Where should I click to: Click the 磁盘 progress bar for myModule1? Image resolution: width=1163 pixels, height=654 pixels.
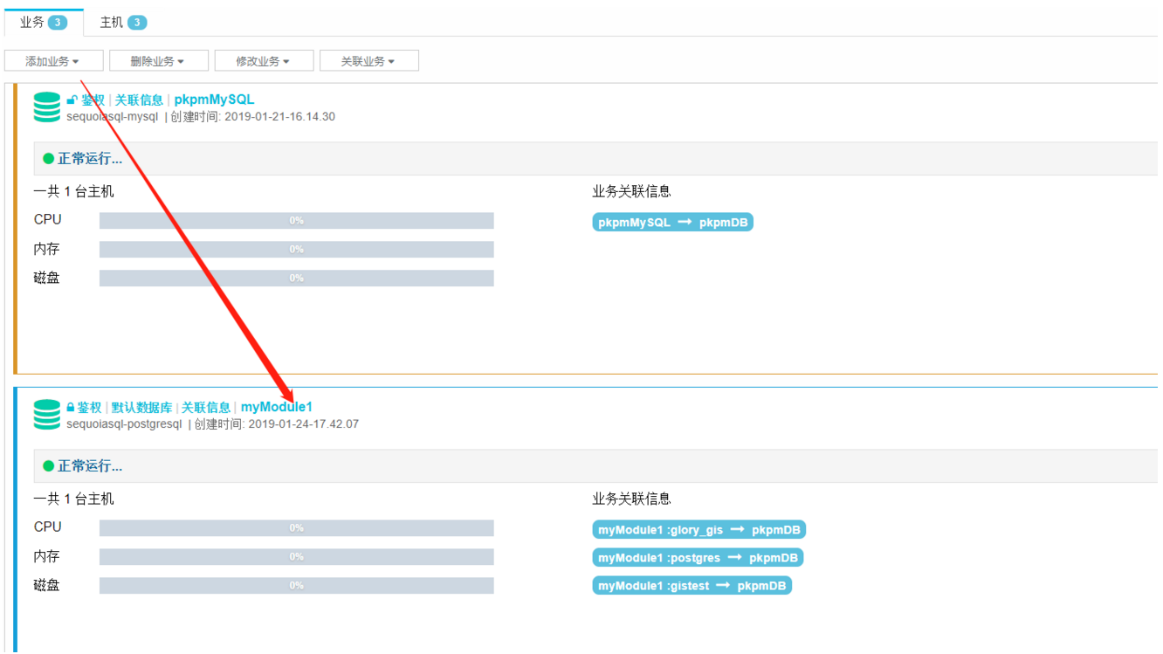[x=297, y=586]
